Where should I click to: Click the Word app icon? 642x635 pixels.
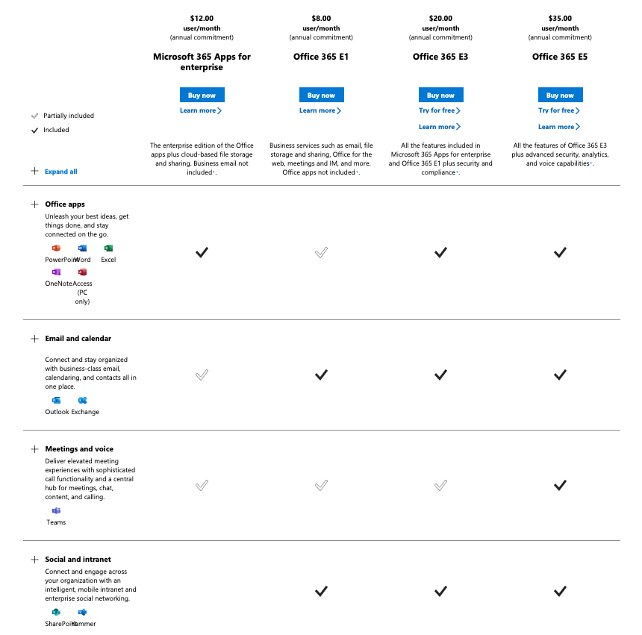[x=82, y=248]
